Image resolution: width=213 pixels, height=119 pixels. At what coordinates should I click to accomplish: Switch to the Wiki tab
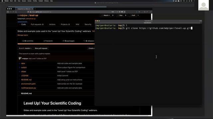click(77, 24)
